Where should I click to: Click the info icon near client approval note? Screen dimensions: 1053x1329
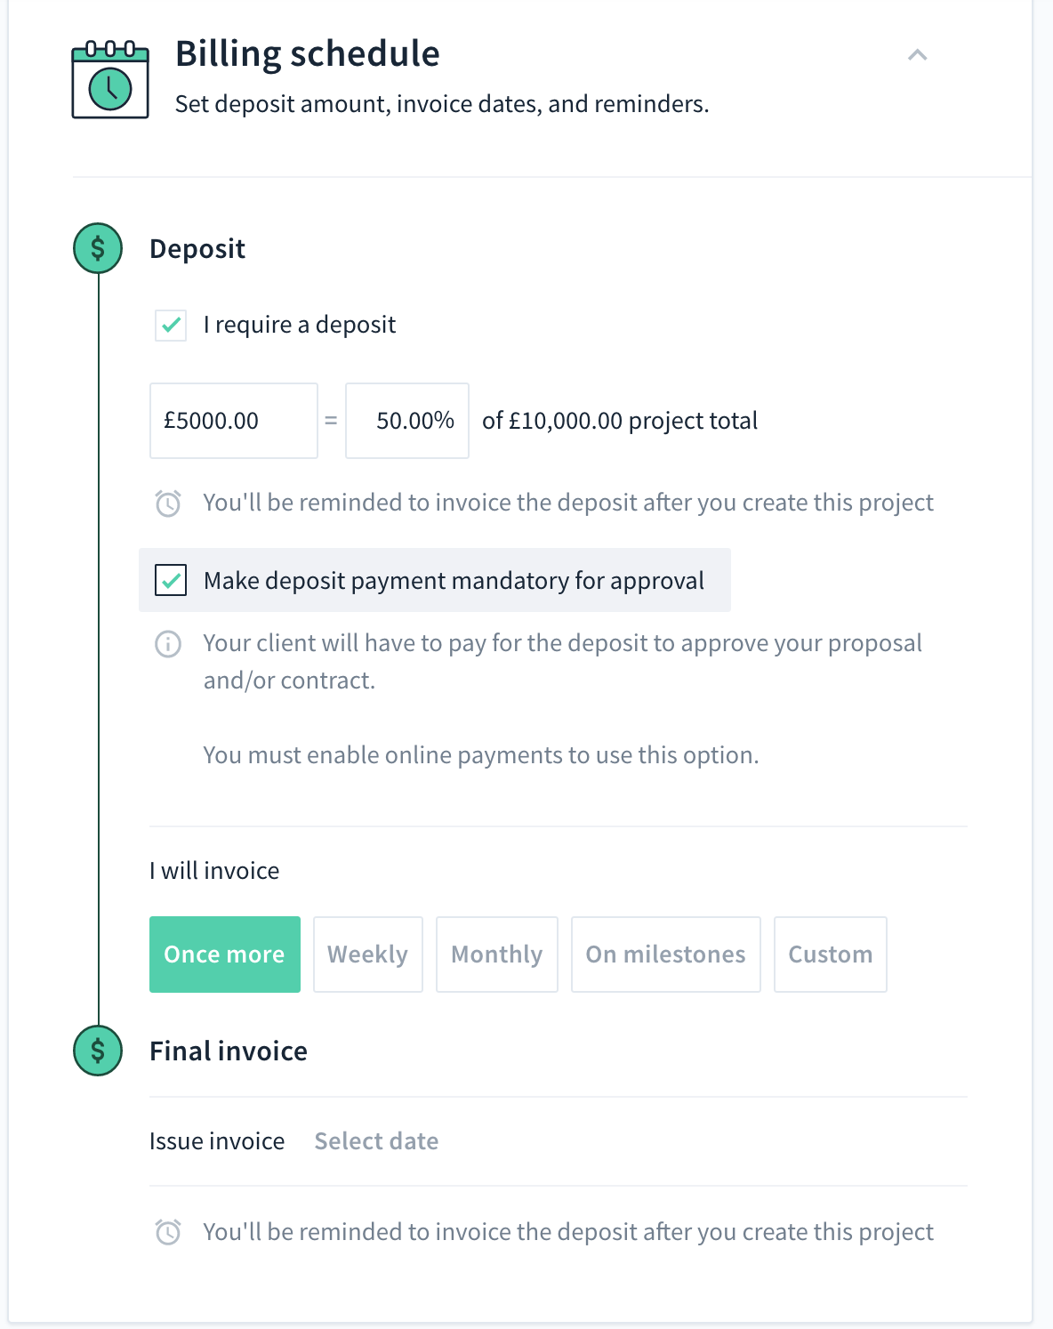click(168, 643)
